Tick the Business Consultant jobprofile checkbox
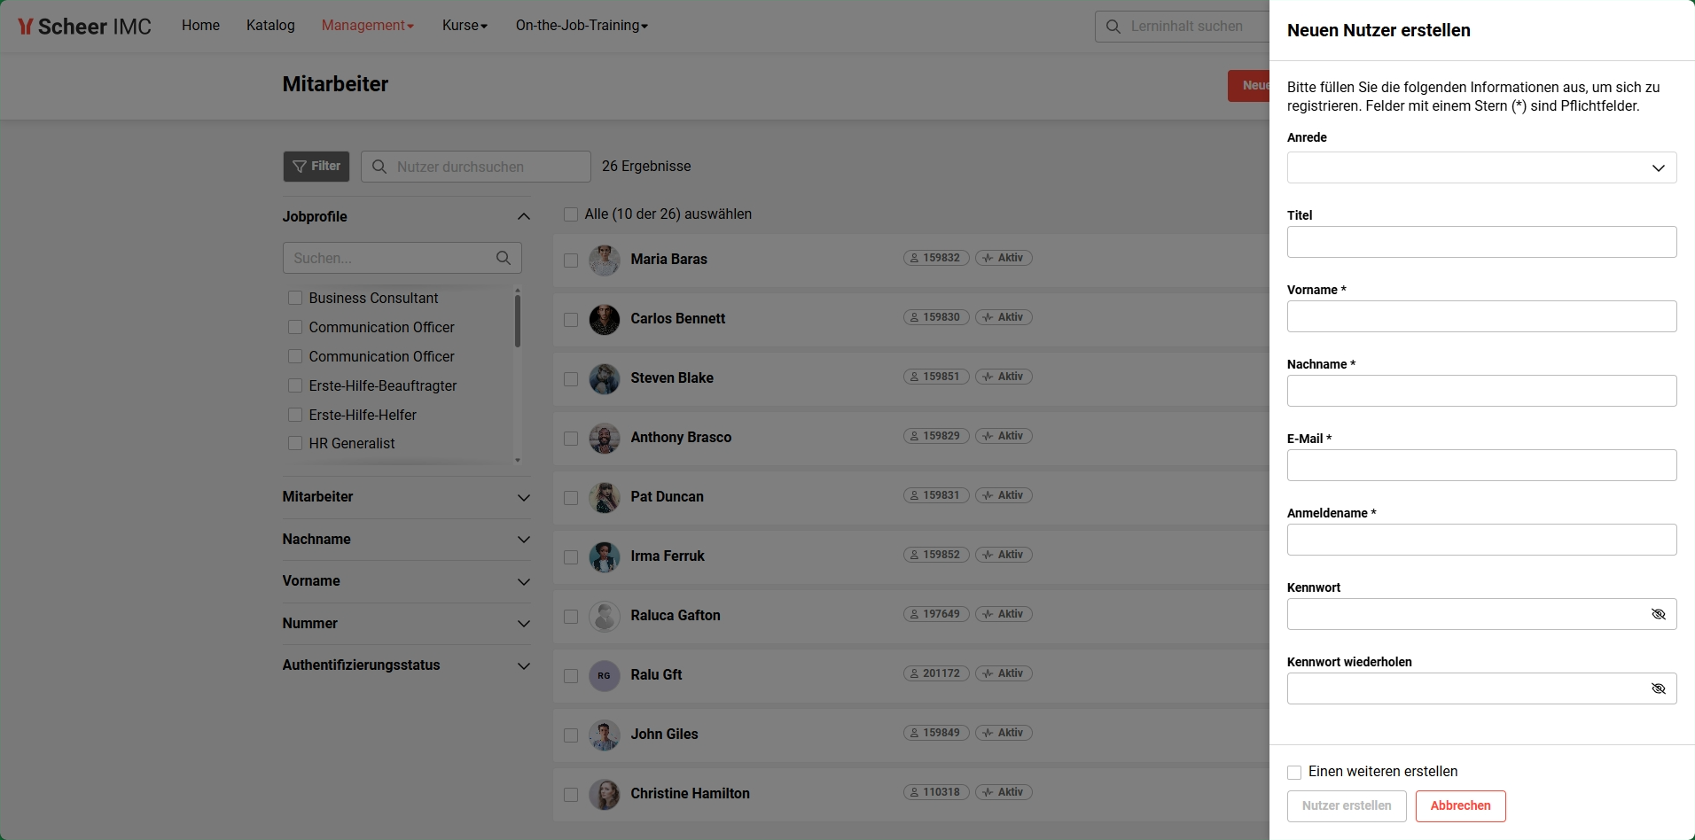 [295, 299]
